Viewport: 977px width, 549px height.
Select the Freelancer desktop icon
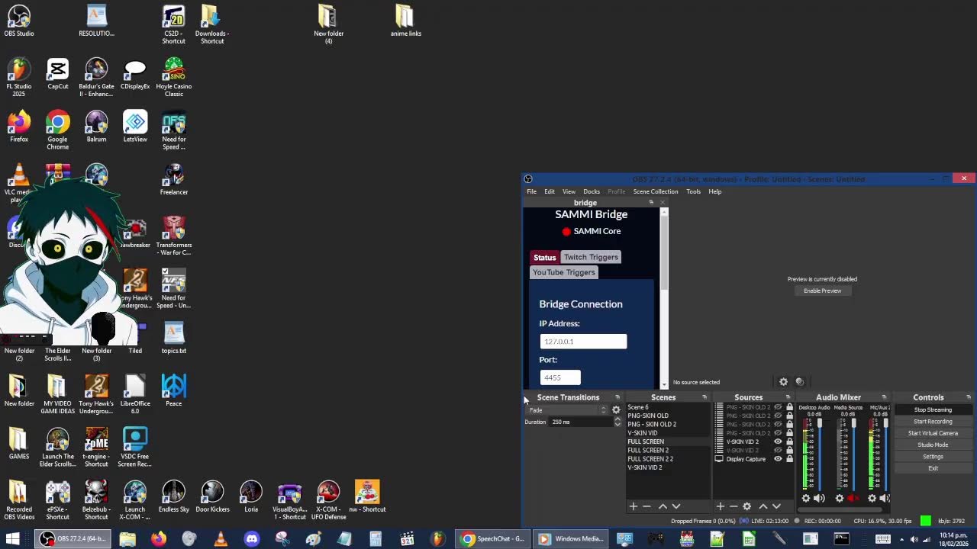174,179
